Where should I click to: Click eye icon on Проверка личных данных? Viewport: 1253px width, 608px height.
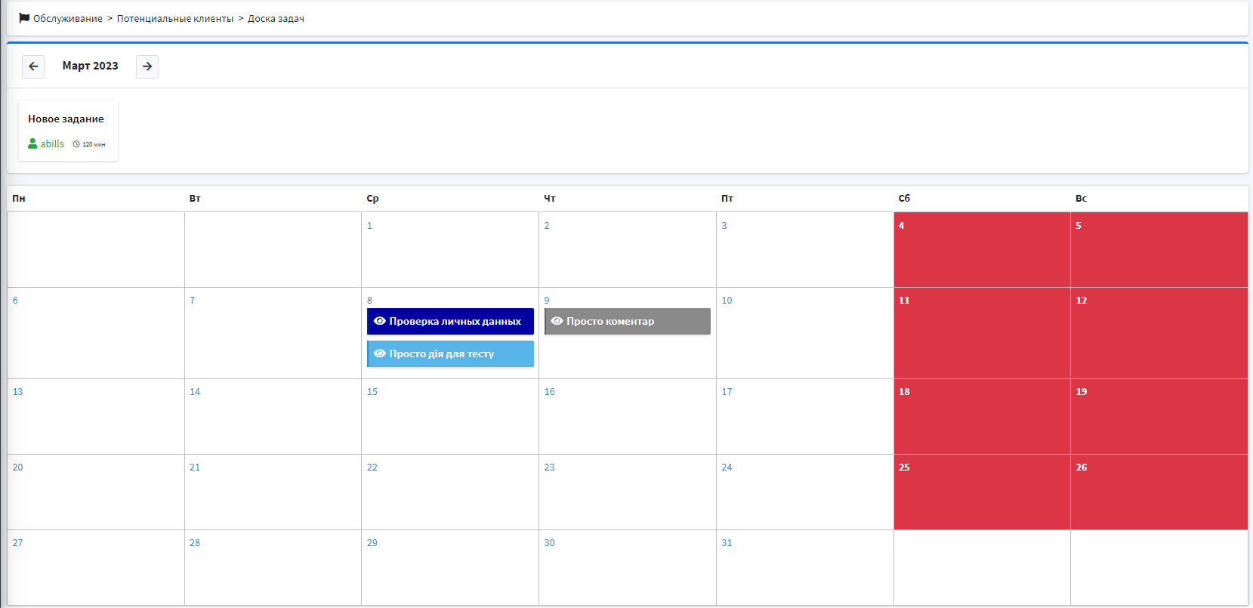[380, 321]
